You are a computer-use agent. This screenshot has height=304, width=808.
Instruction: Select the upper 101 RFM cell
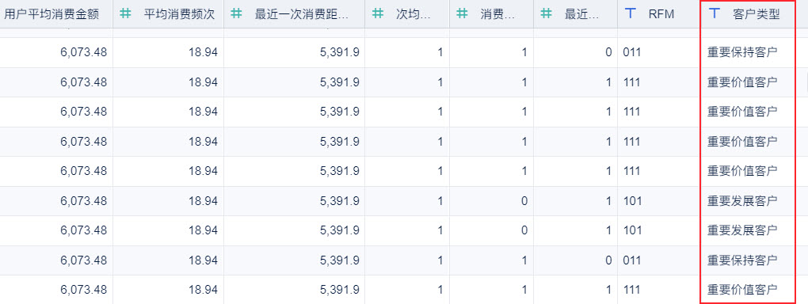point(632,200)
